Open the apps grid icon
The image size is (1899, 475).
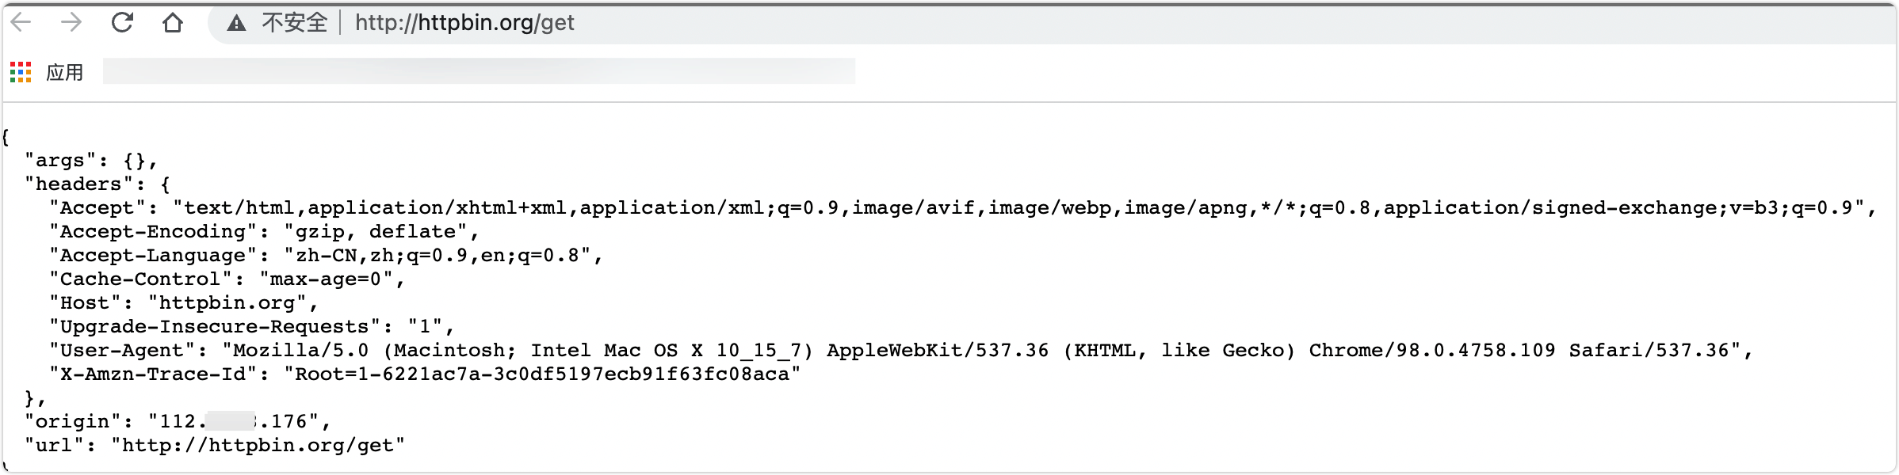coord(21,73)
